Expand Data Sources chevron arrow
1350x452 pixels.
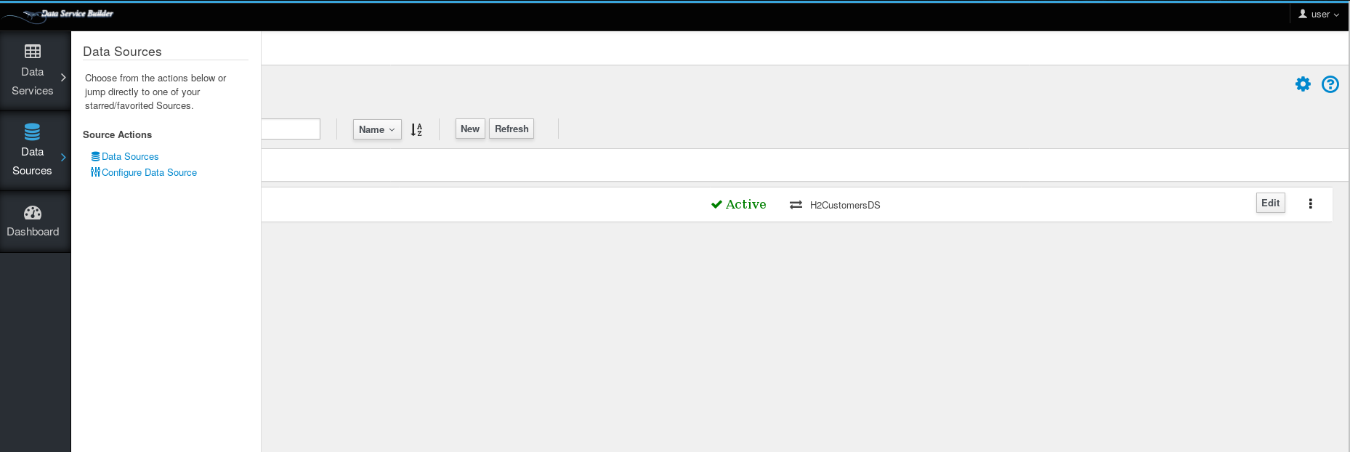[63, 157]
